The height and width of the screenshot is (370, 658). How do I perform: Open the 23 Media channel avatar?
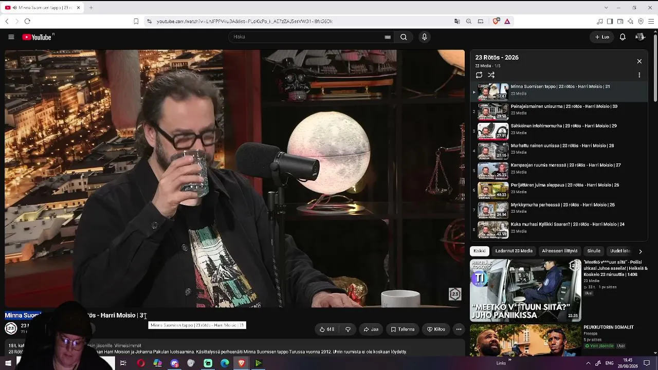(11, 328)
